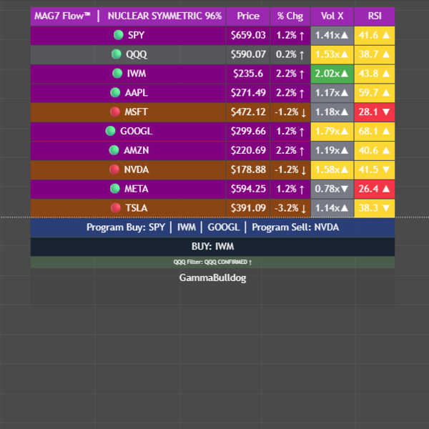This screenshot has height=429, width=429.
Task: Click the GammaBulldog author label
Action: (212, 277)
